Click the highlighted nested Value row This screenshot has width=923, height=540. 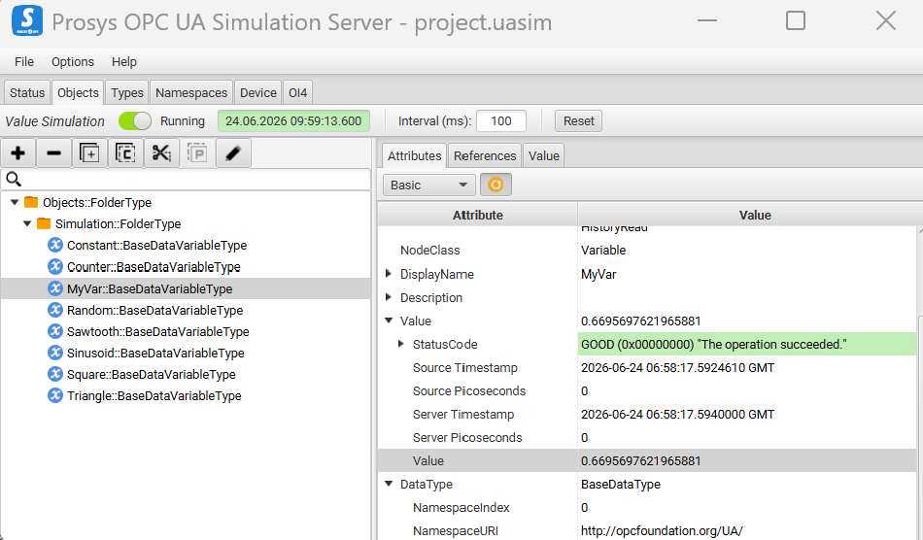coord(646,460)
